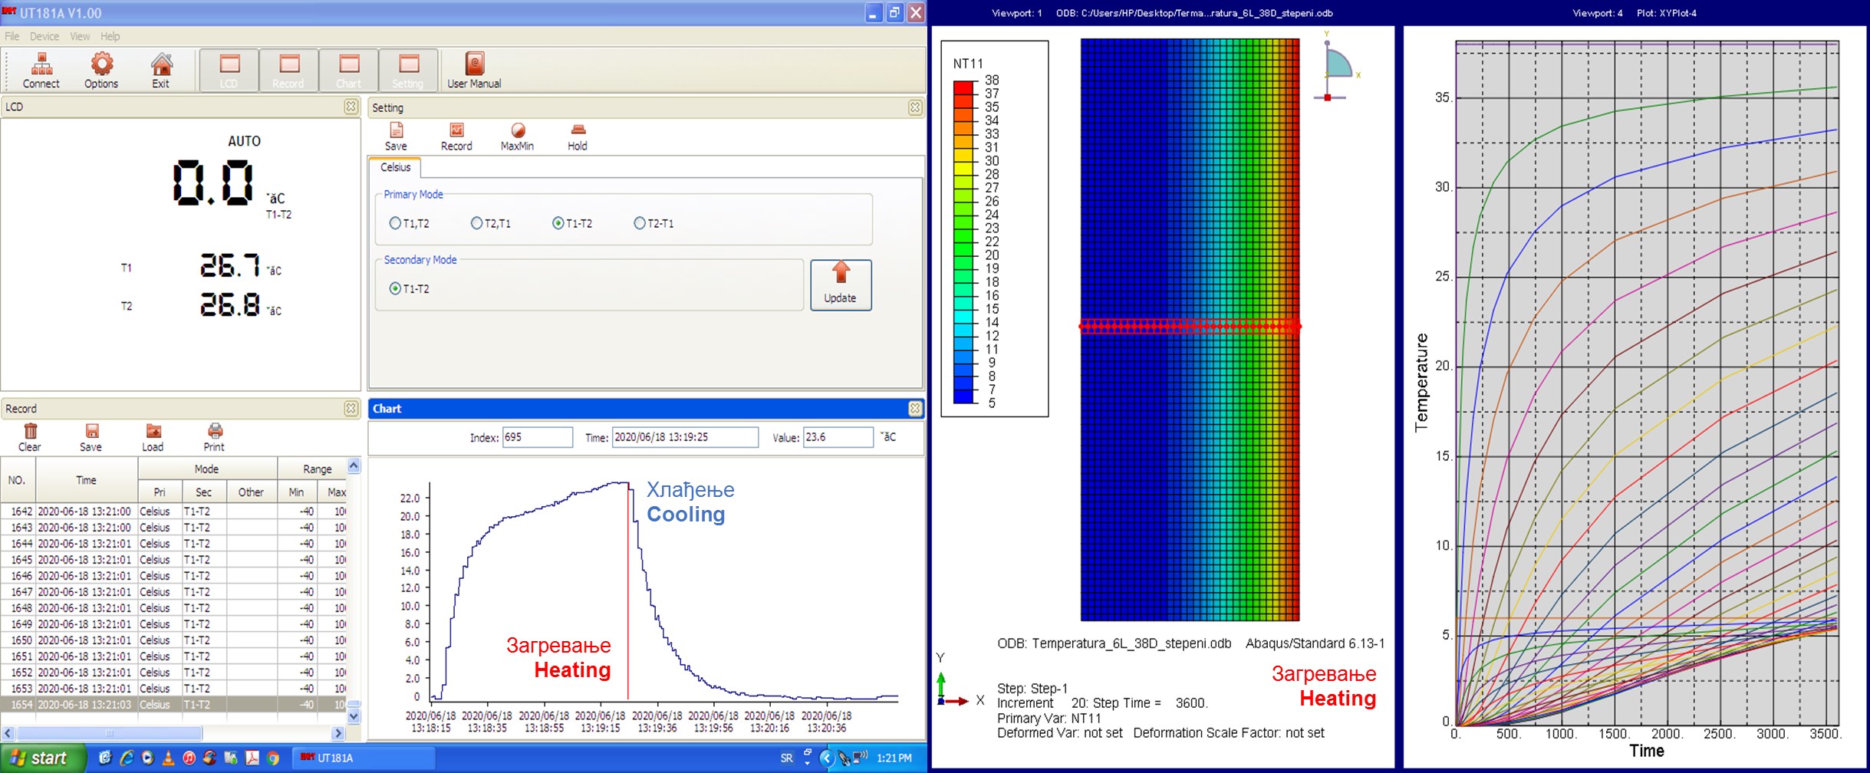Viewport: 1870px width, 773px height.
Task: Choose the T2-T1 primary mode radio button
Action: [640, 223]
